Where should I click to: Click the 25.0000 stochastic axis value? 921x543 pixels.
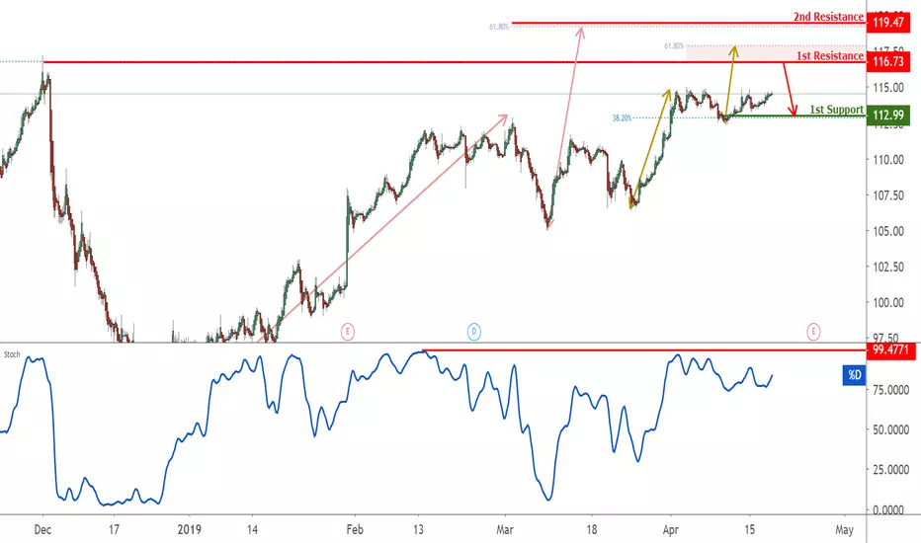tap(890, 470)
